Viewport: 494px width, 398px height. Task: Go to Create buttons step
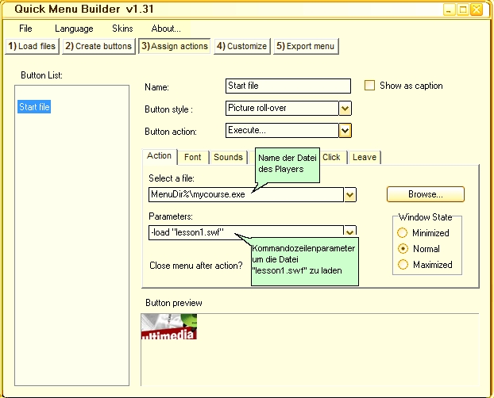tap(98, 46)
